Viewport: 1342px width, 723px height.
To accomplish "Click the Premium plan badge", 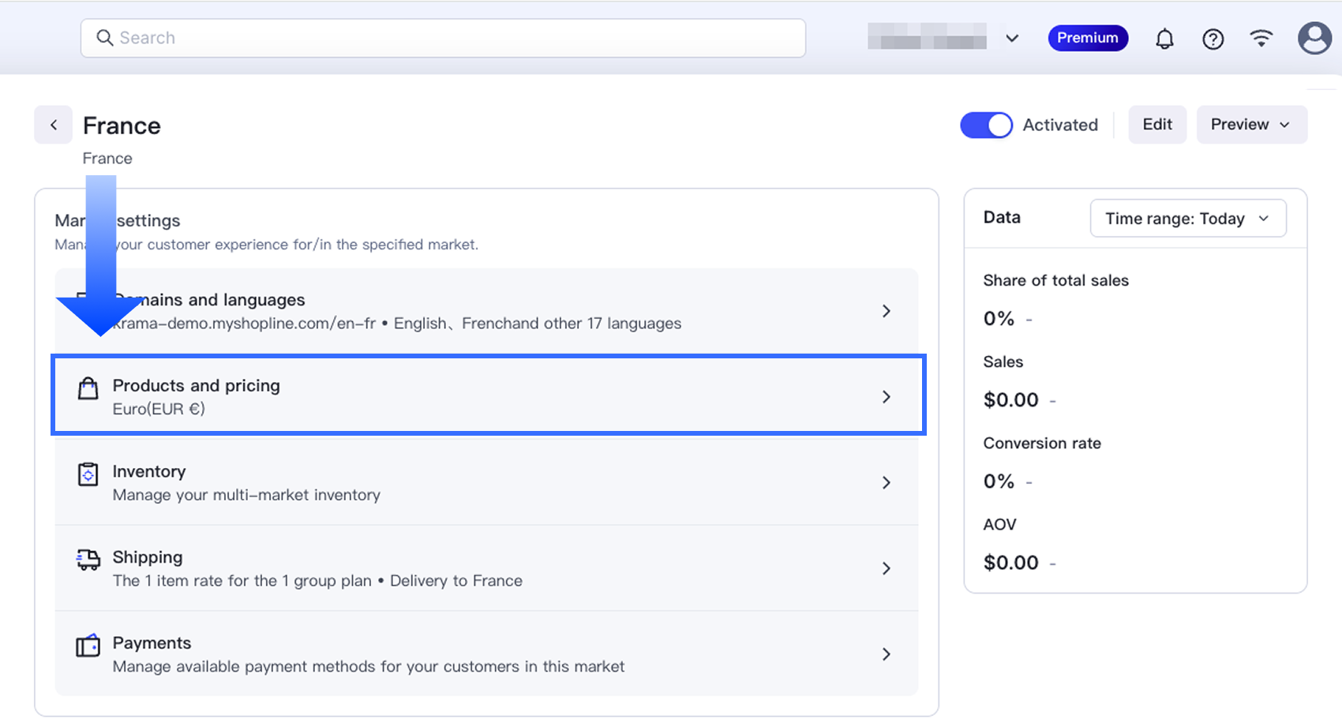I will [x=1088, y=38].
